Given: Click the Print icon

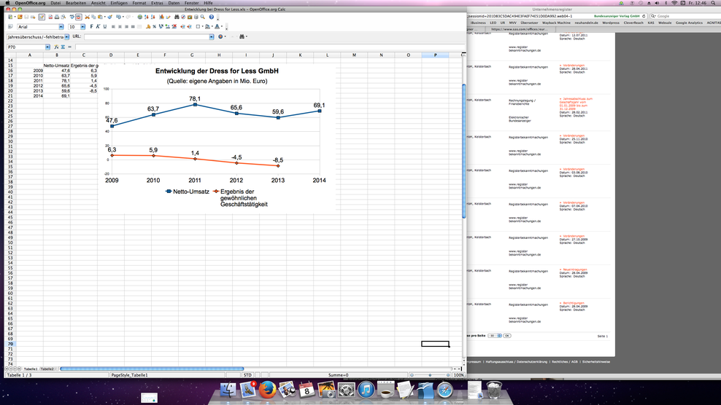Looking at the screenshot, I should (57, 17).
